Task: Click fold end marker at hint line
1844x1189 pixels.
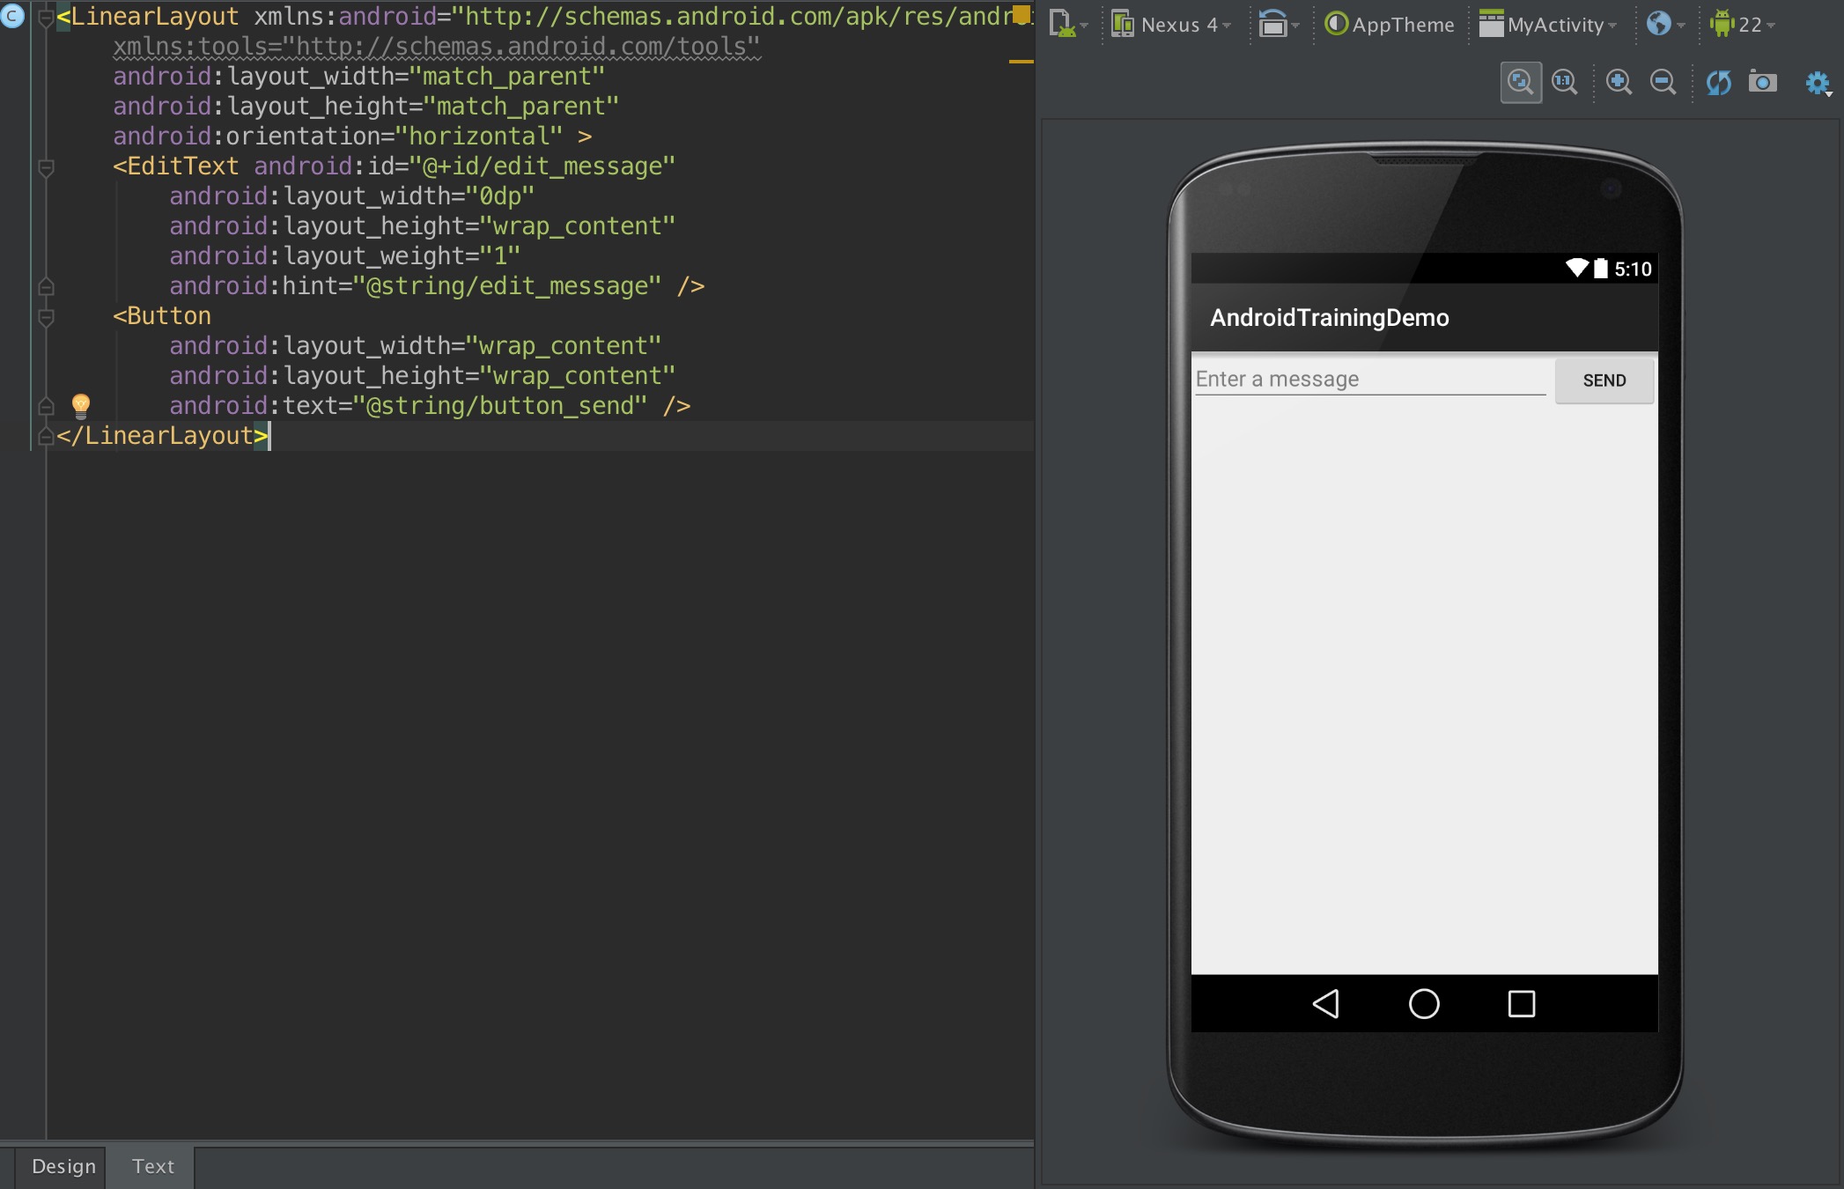Action: (x=46, y=286)
